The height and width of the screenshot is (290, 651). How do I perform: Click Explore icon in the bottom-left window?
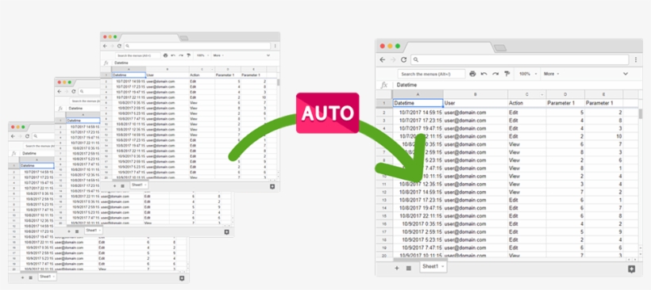click(x=182, y=278)
